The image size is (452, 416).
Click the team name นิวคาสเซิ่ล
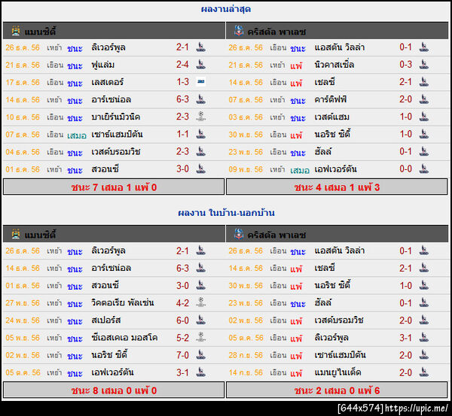click(x=334, y=65)
